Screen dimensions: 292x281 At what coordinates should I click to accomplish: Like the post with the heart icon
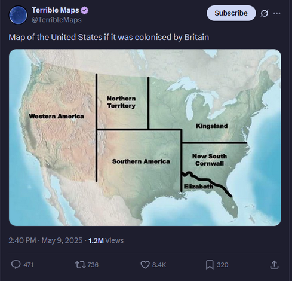[x=145, y=265]
